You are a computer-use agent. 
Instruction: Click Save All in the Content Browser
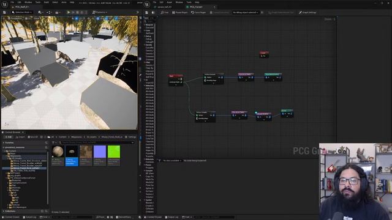32,137
